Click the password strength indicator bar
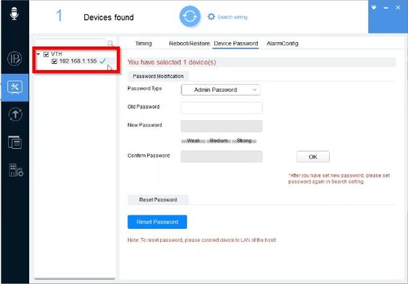The image size is (408, 284). 219,141
